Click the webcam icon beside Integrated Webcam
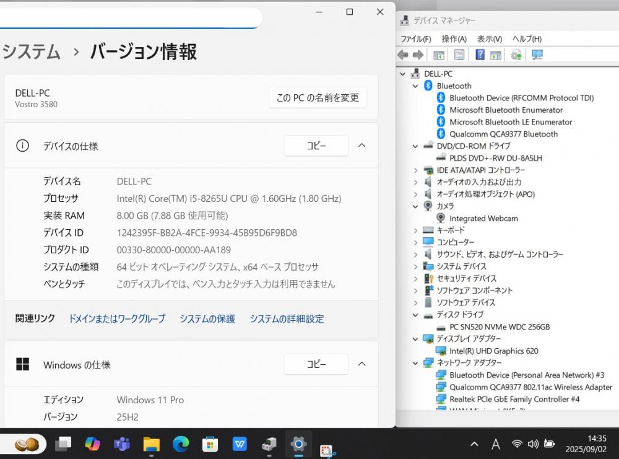This screenshot has height=459, width=619. 441,218
